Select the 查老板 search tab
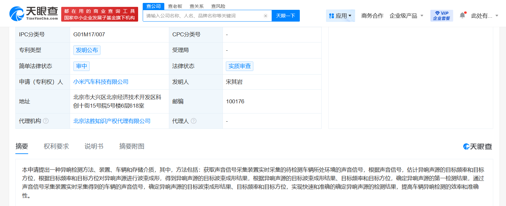 [175, 6]
